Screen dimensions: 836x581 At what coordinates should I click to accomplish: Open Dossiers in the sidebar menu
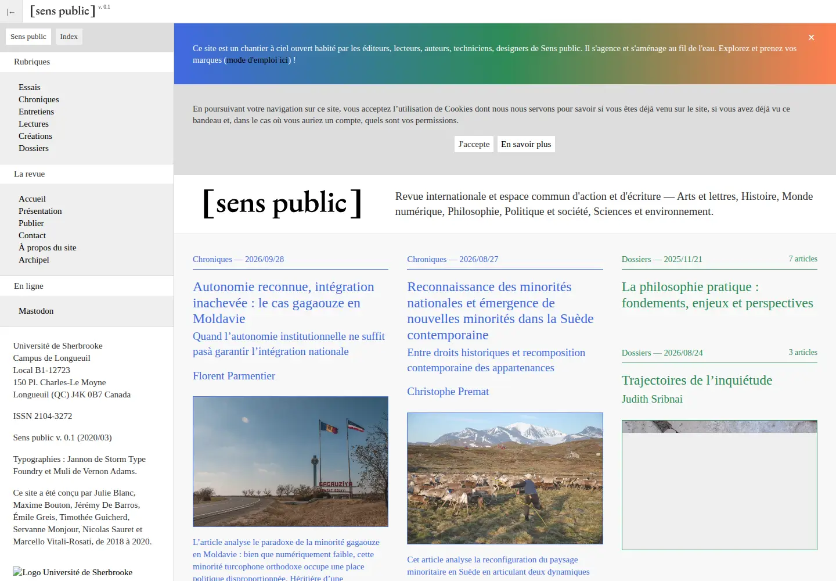pos(34,148)
